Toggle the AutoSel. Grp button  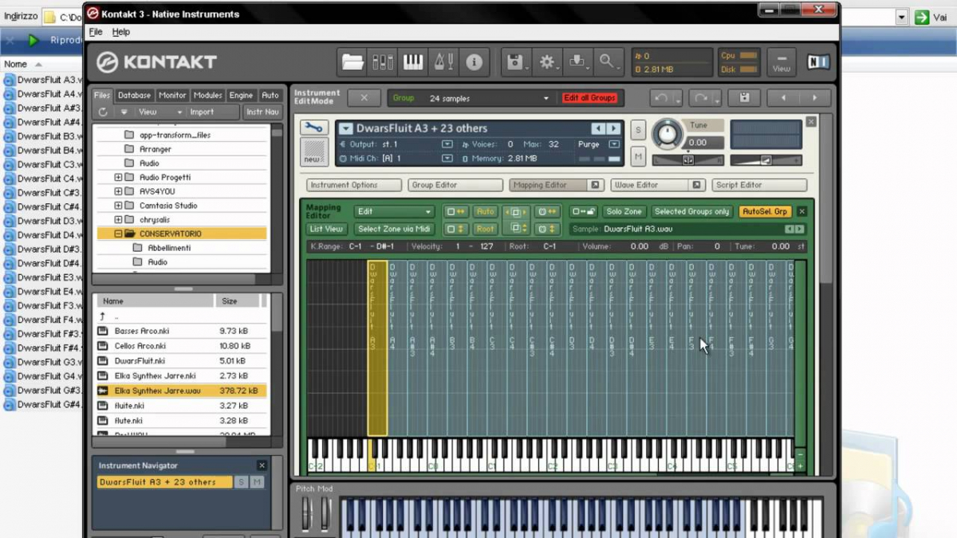[x=765, y=212]
